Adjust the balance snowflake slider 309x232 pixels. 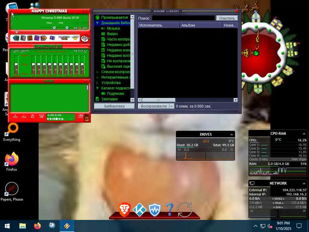click(67, 28)
